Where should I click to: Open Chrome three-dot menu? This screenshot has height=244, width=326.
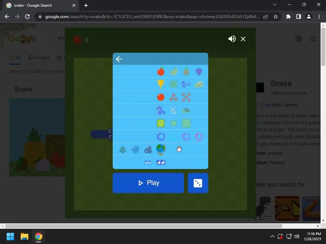(319, 17)
